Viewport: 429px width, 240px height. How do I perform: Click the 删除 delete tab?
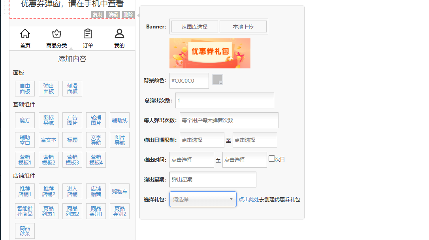pyautogui.click(x=128, y=15)
